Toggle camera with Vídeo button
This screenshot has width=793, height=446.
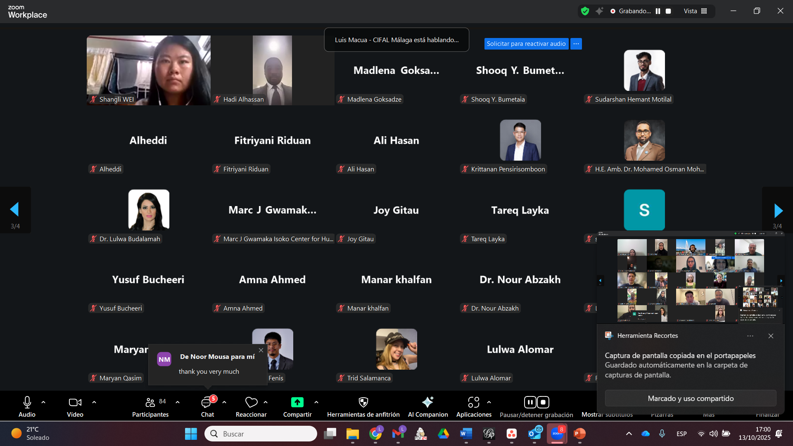pos(75,402)
